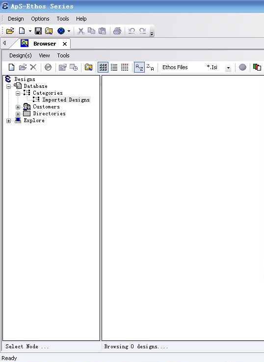Click the globe icon in main toolbar
Viewport: 264px width, 362px height.
(61, 31)
